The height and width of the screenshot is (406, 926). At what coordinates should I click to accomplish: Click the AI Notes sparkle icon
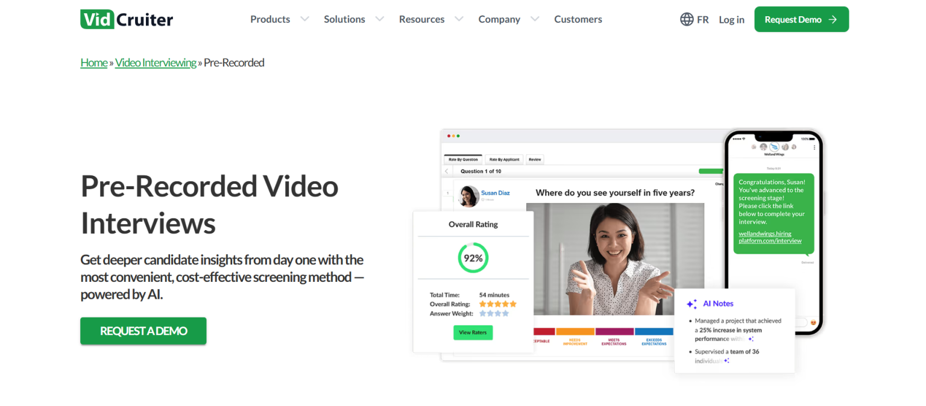pos(691,304)
